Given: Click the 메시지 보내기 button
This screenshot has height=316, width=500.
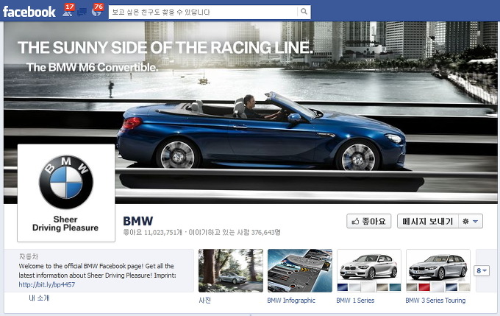Looking at the screenshot, I should click(x=425, y=221).
